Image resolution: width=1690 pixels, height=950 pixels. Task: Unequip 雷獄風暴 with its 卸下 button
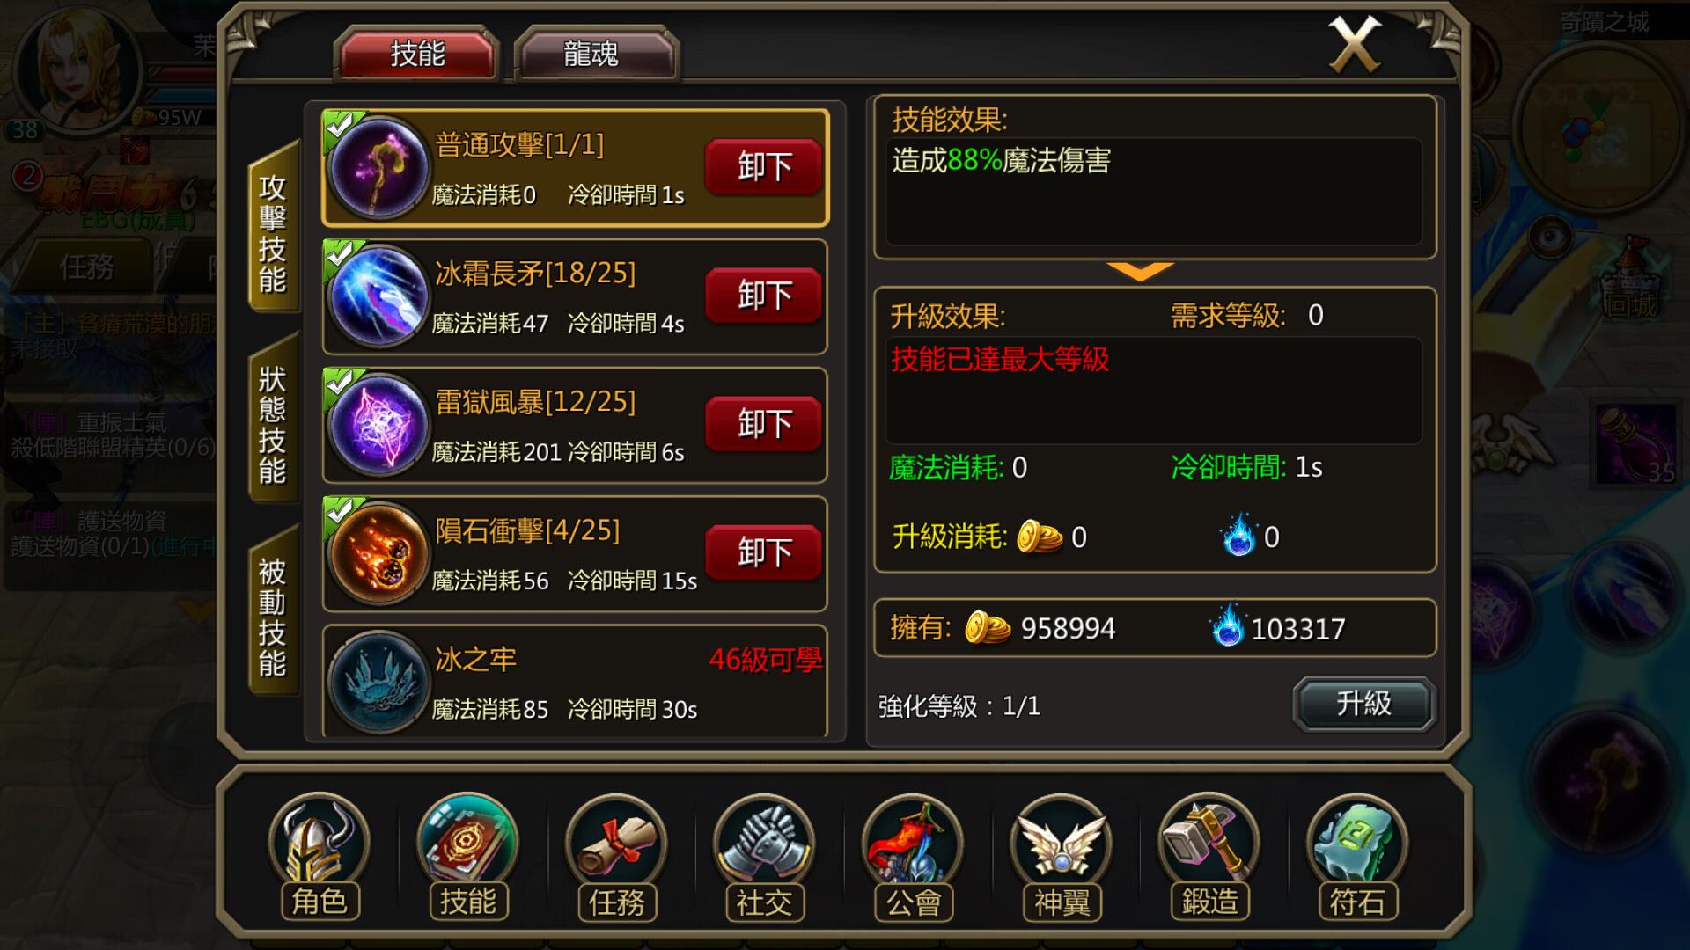[x=764, y=424]
